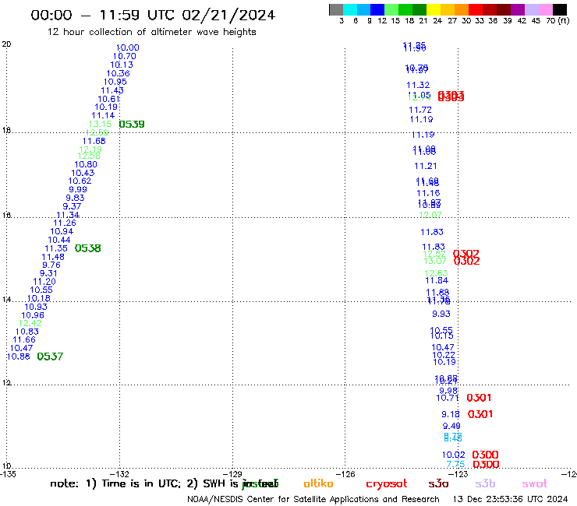The height and width of the screenshot is (506, 577).
Task: Click the light green 12.83 value
Action: tap(436, 273)
